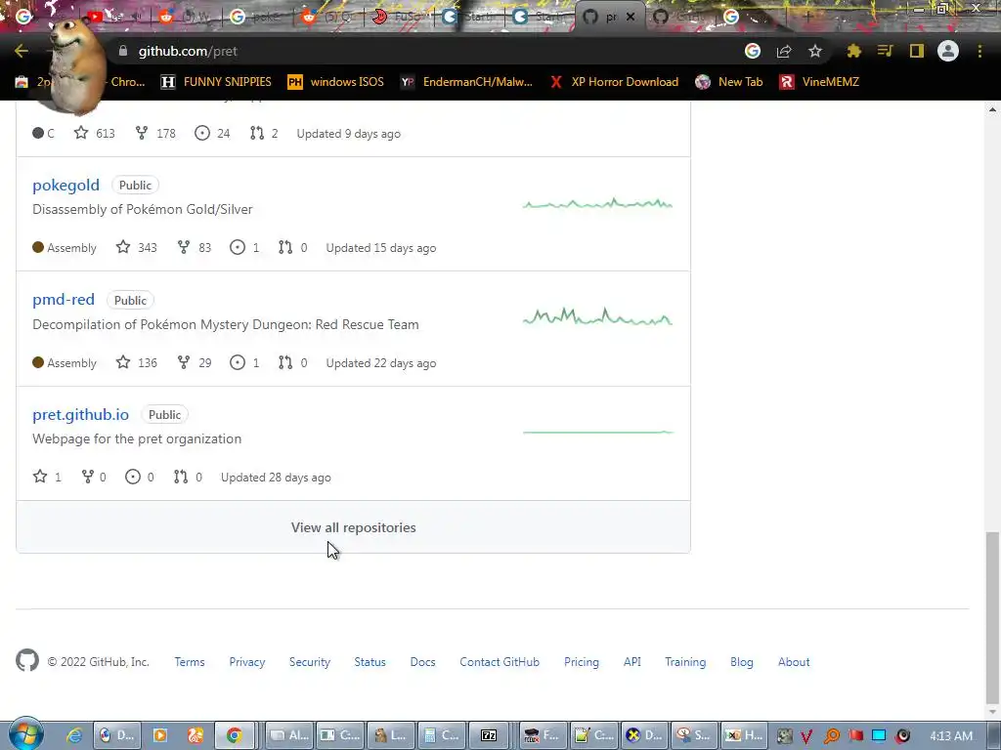Click the page vertical scrollbar thumb
Image resolution: width=1001 pixels, height=750 pixels.
(992, 616)
